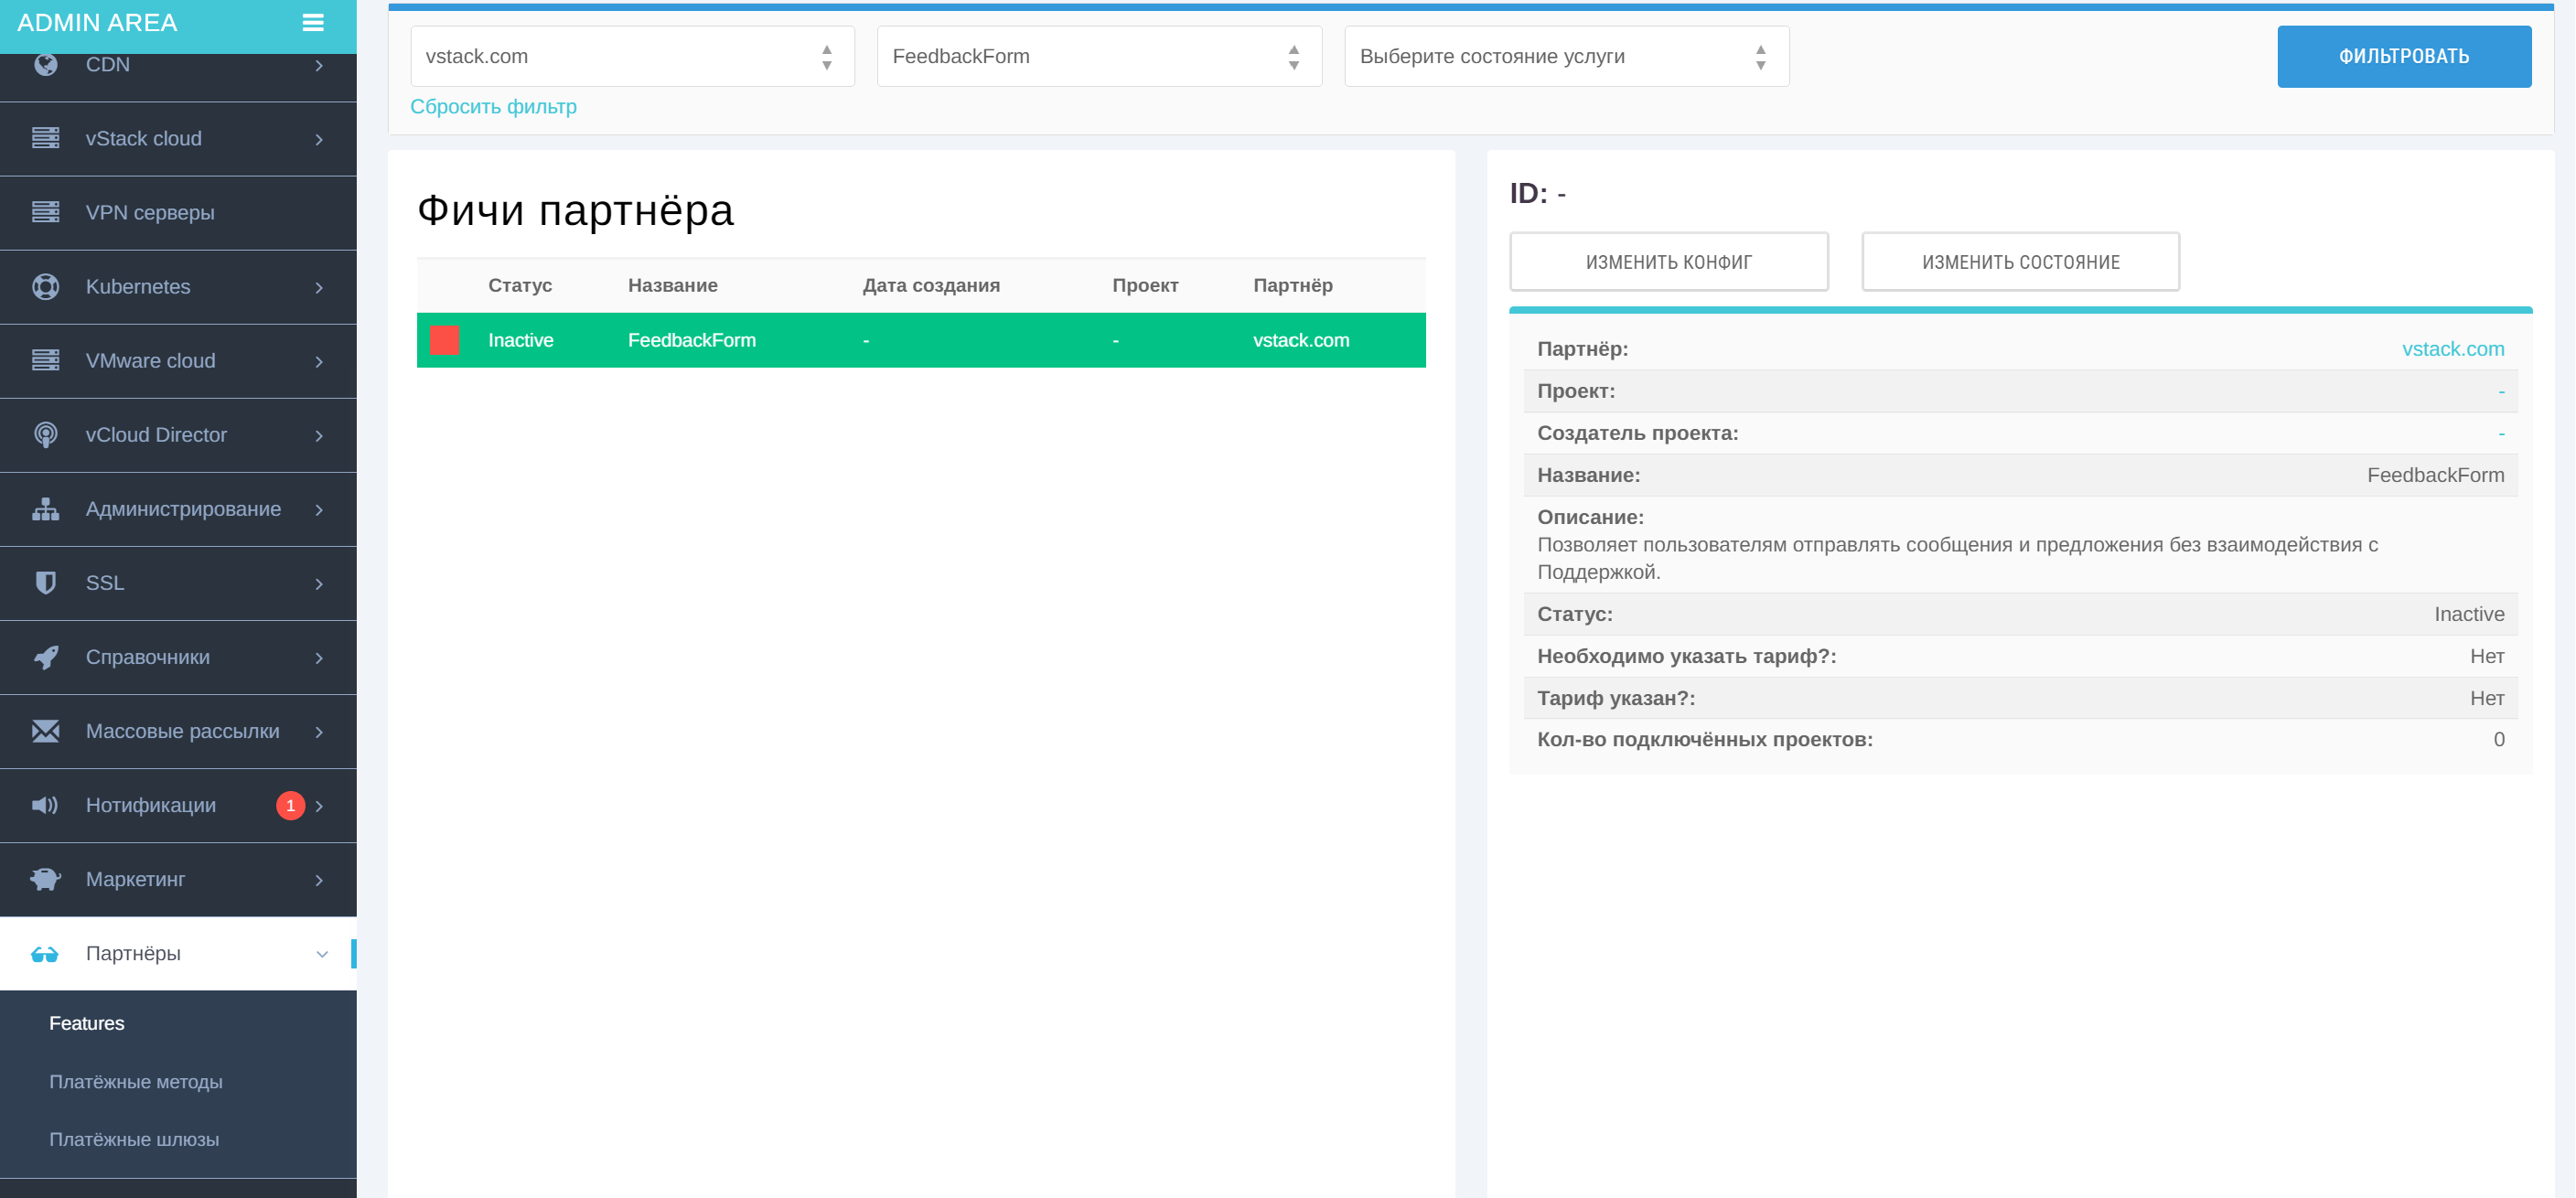Click the vCloud Director podcast icon

45,435
